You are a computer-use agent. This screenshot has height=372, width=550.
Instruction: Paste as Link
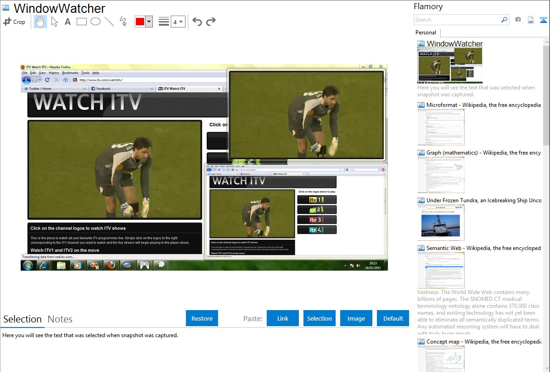click(283, 318)
